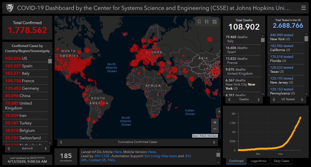The width and height of the screenshot is (311, 167).
Task: Zoom in on the map with plus
Action: click(x=215, y=123)
